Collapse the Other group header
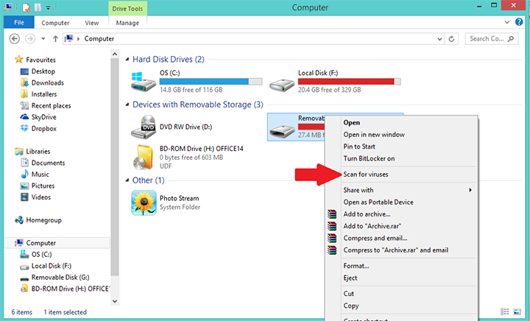The height and width of the screenshot is (321, 530). [x=126, y=180]
